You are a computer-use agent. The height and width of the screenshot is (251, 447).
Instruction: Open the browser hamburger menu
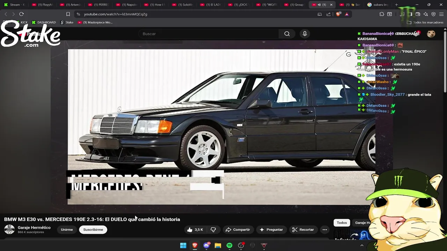441,14
